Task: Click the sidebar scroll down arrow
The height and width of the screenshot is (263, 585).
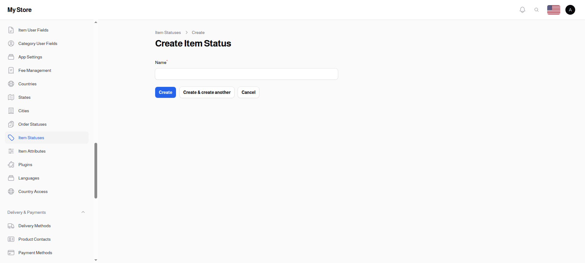Action: click(x=96, y=260)
